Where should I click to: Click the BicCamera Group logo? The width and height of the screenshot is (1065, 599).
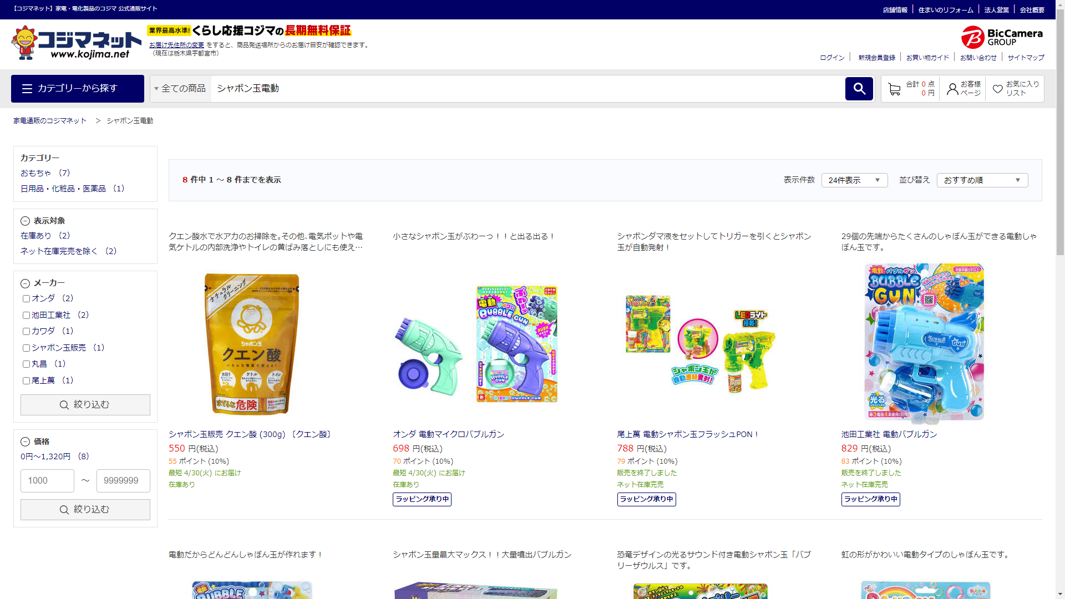pyautogui.click(x=1002, y=37)
